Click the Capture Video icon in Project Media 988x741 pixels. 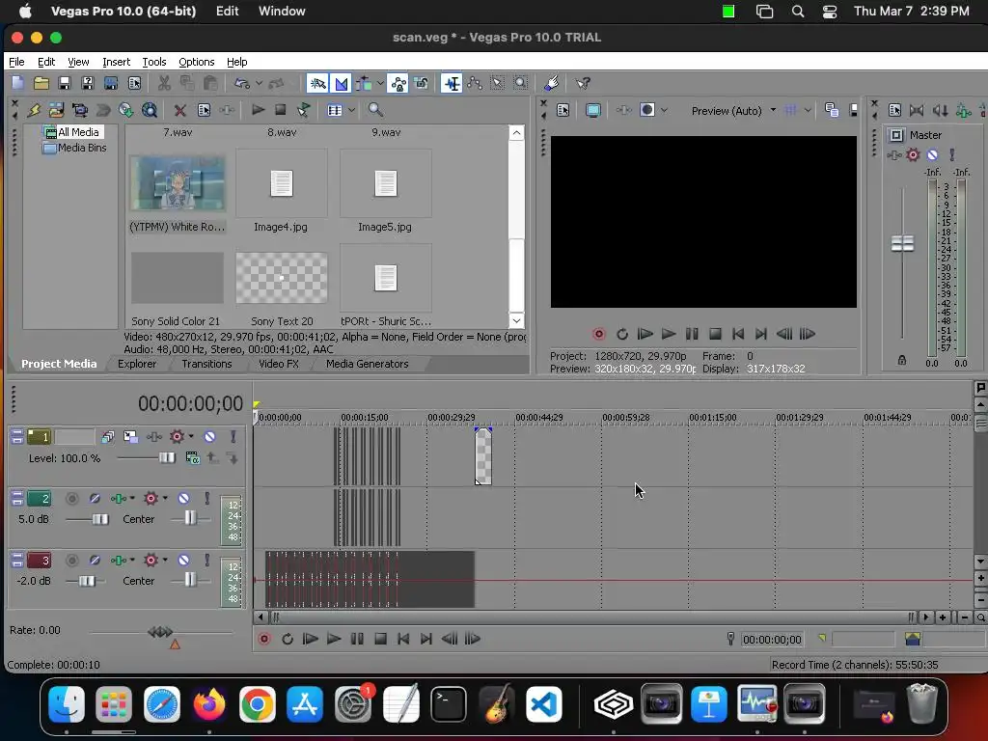[79, 110]
